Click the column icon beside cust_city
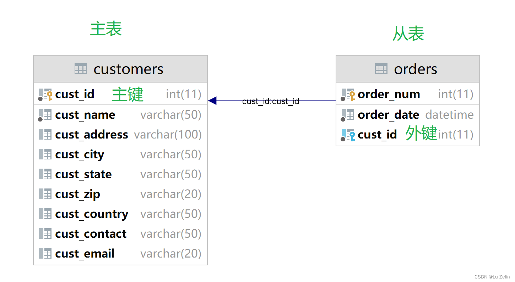 click(45, 154)
